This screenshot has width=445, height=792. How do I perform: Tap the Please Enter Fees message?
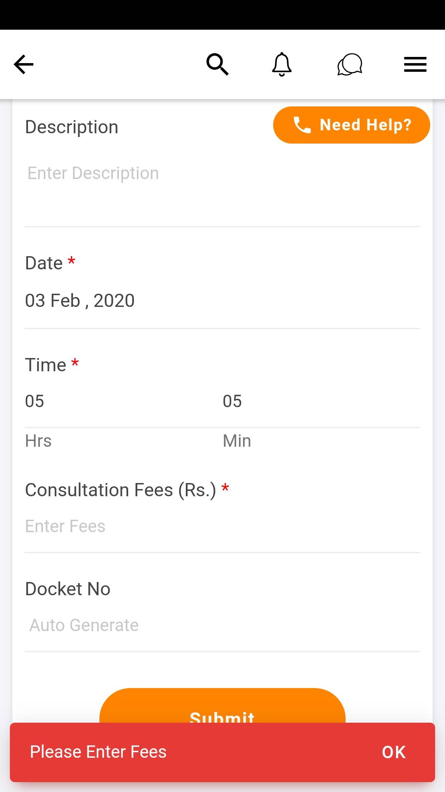tap(98, 752)
